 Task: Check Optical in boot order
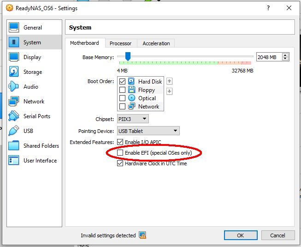(x=122, y=98)
